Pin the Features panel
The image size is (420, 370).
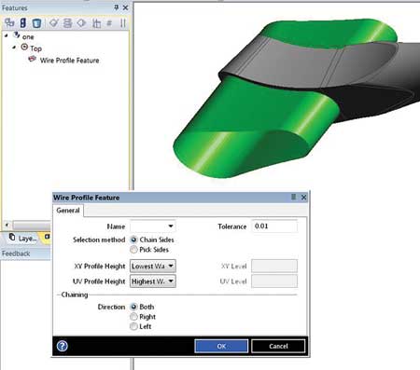[117, 7]
